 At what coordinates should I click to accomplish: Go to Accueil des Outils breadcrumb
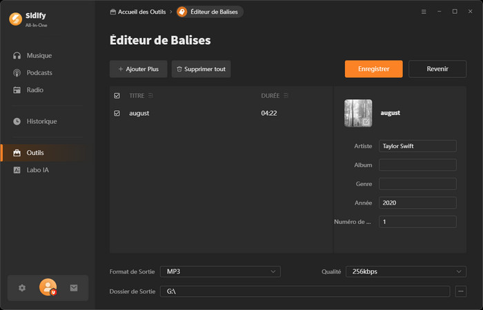(137, 12)
